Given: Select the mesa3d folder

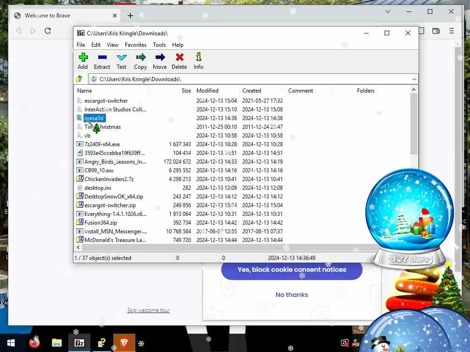Looking at the screenshot, I should pos(94,118).
